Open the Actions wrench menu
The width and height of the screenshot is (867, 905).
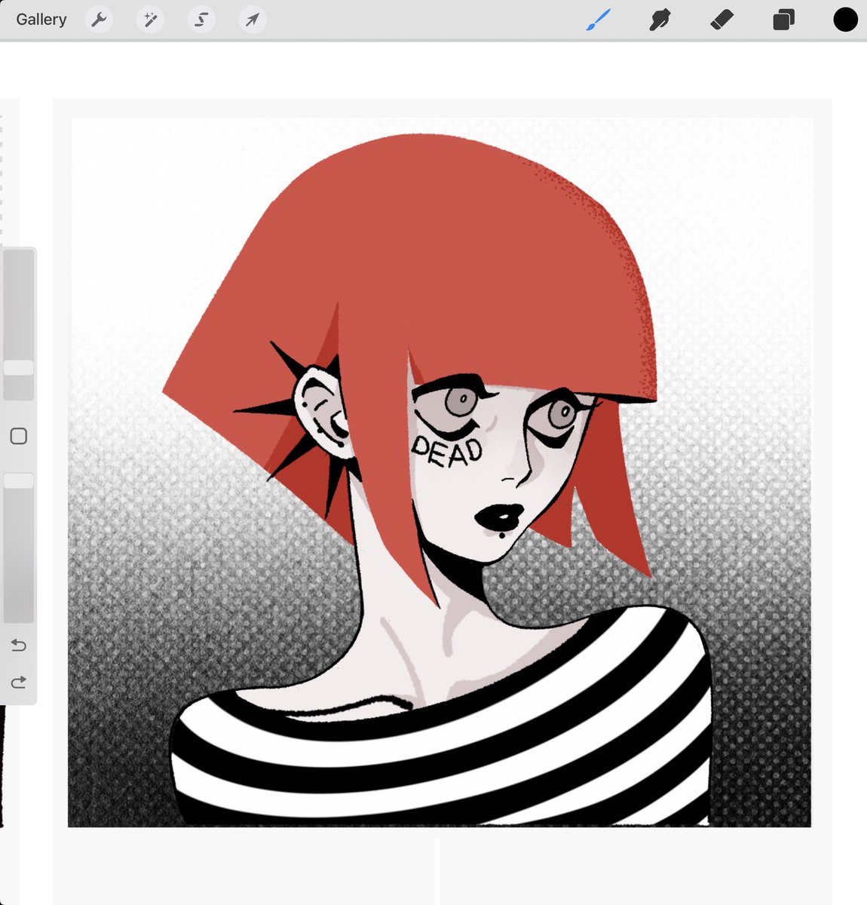pos(99,20)
